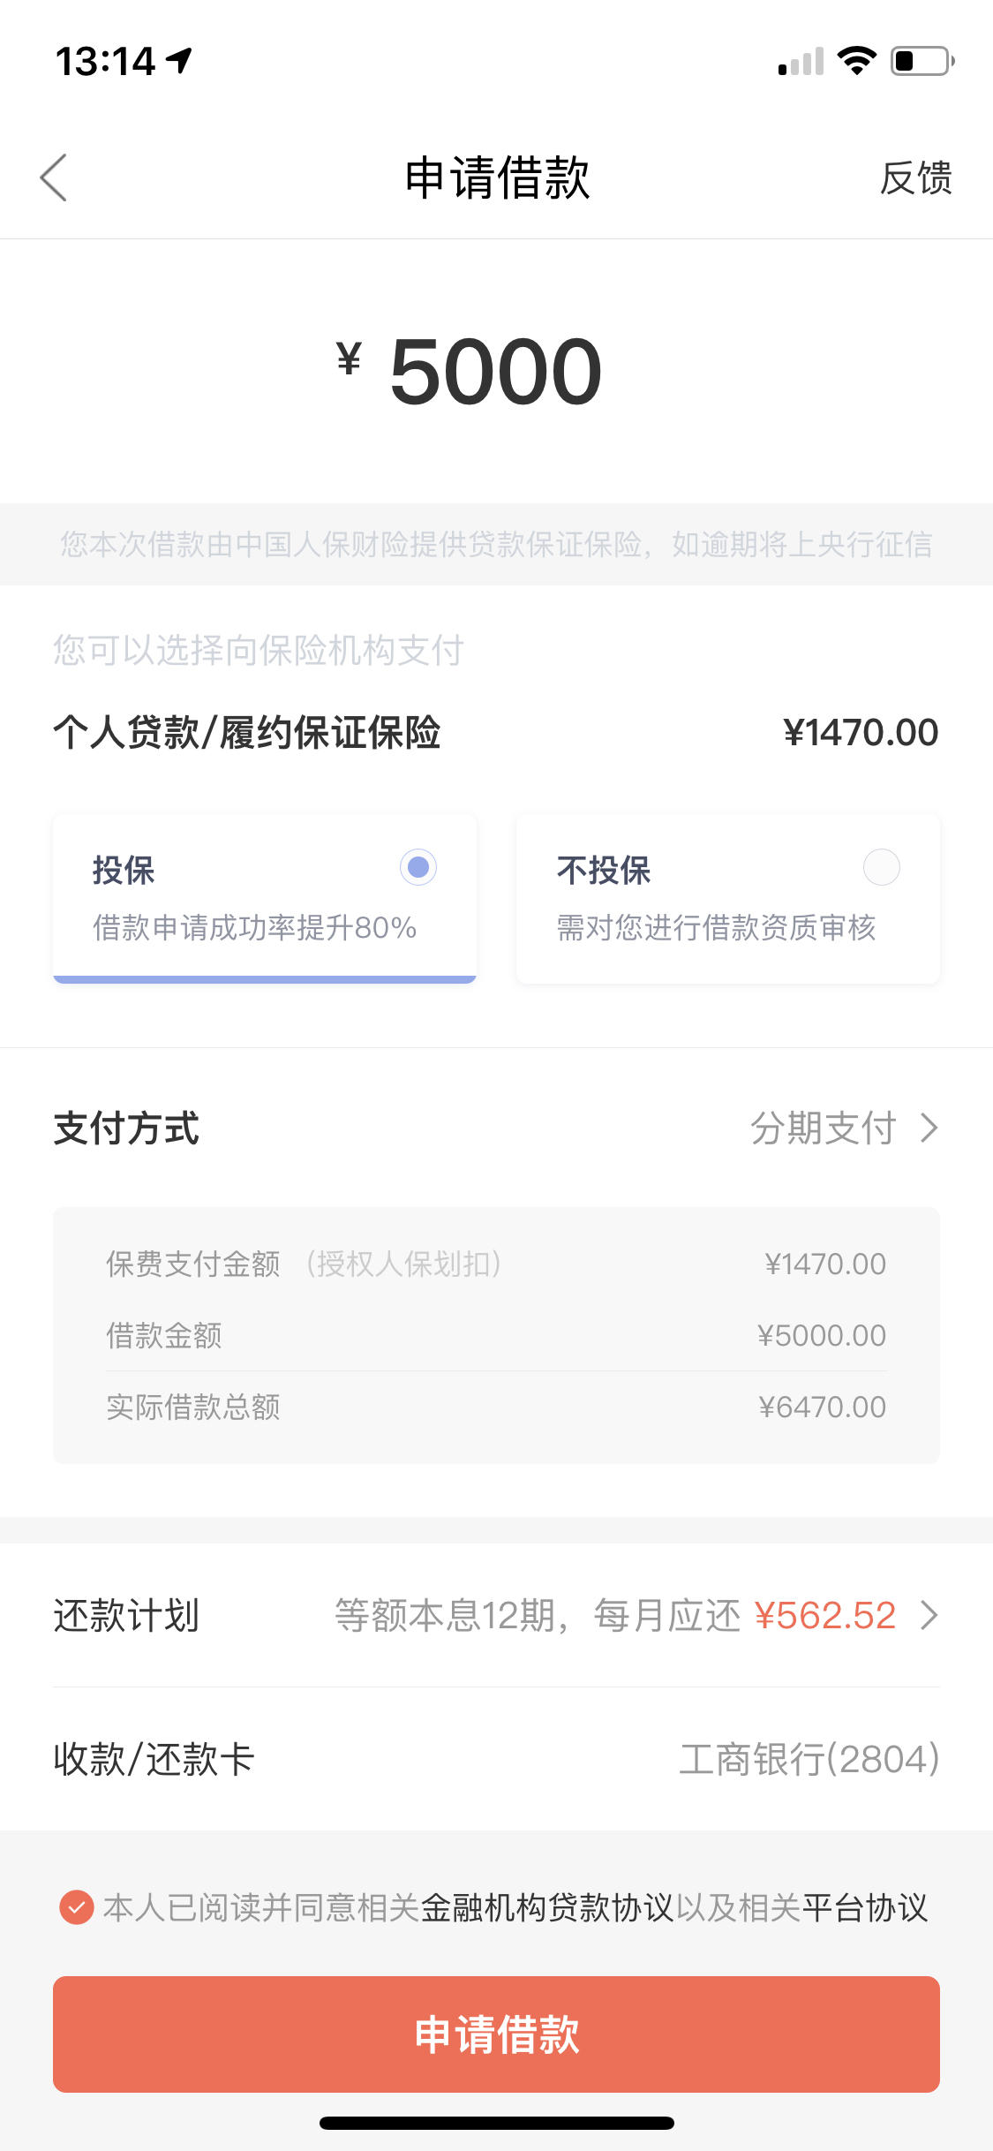Screen dimensions: 993x2151
Task: View monthly repayment ¥562.52 details
Action: (x=825, y=1615)
